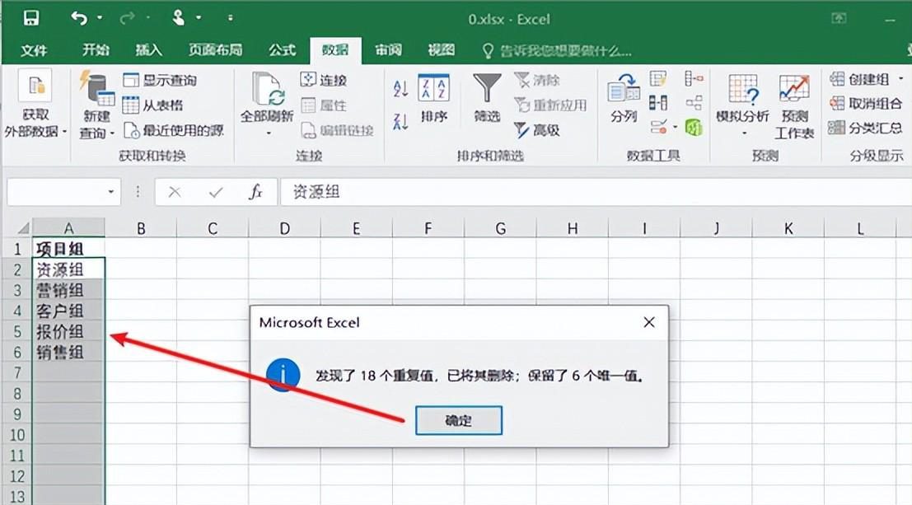Click 属性 in Connections group

click(324, 105)
